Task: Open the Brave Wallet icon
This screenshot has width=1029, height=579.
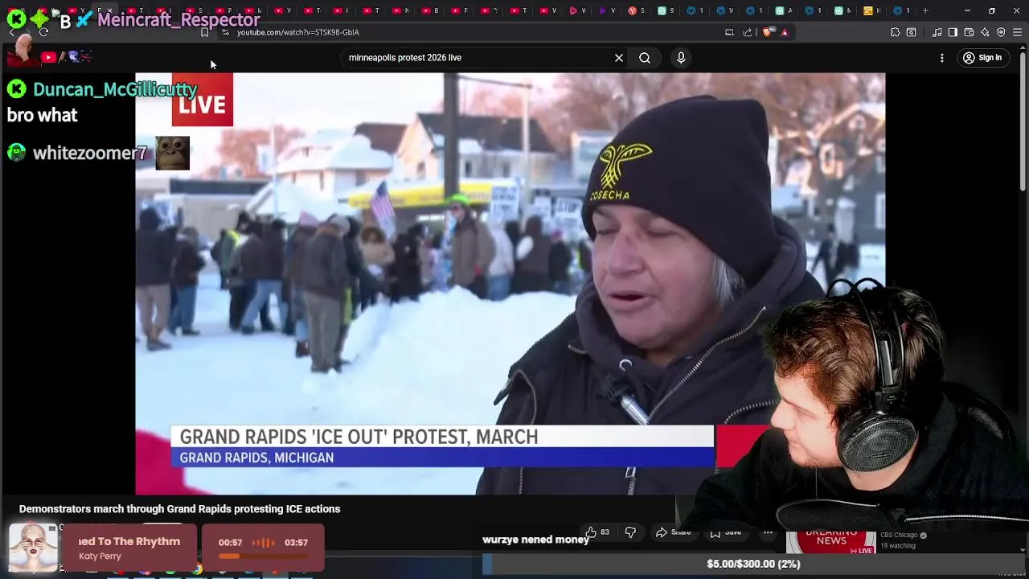Action: 969,32
